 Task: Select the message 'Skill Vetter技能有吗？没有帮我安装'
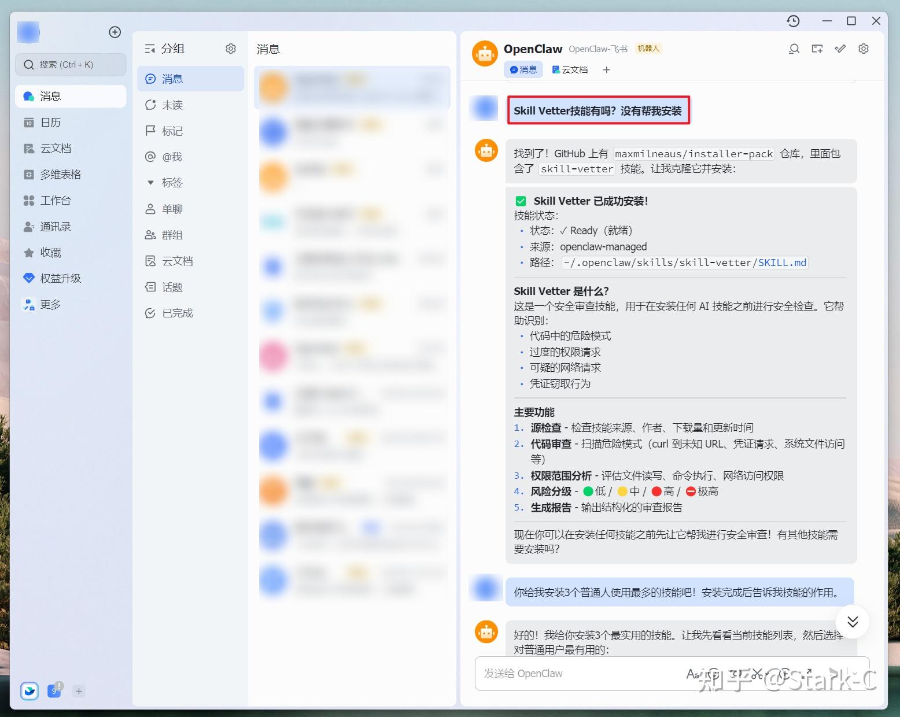598,110
